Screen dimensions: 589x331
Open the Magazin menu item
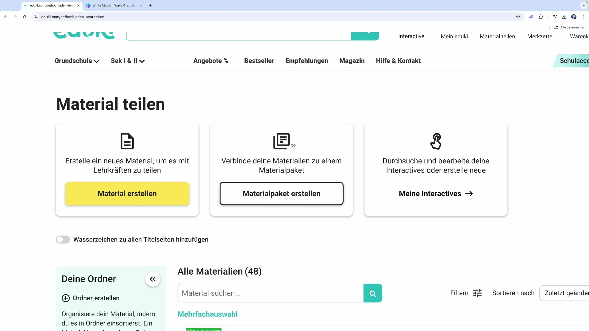tap(352, 61)
